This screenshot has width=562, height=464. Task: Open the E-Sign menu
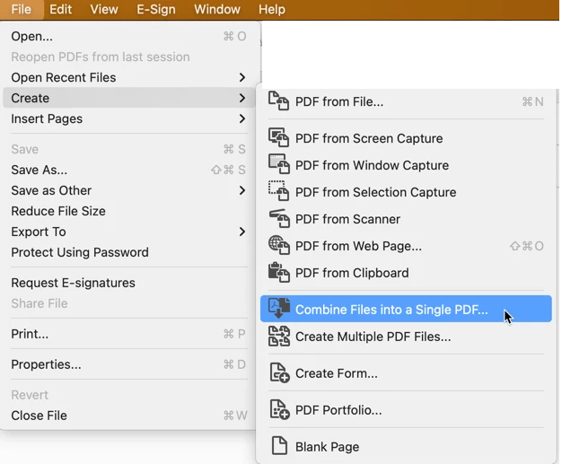pos(156,9)
